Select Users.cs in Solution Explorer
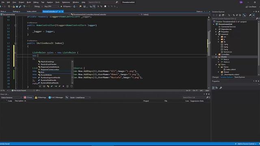The height and width of the screenshot is (146, 260). [227, 62]
